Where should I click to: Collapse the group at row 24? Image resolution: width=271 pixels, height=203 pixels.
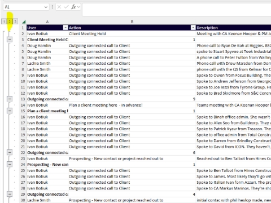(10, 164)
